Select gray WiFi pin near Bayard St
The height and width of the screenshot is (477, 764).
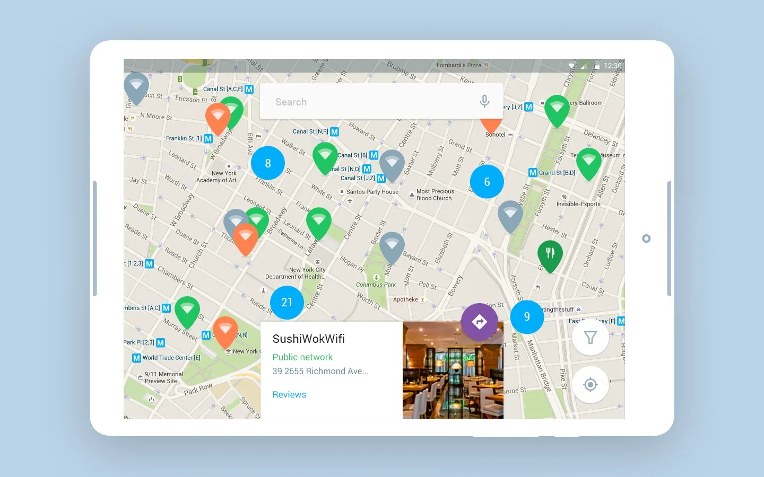click(392, 247)
